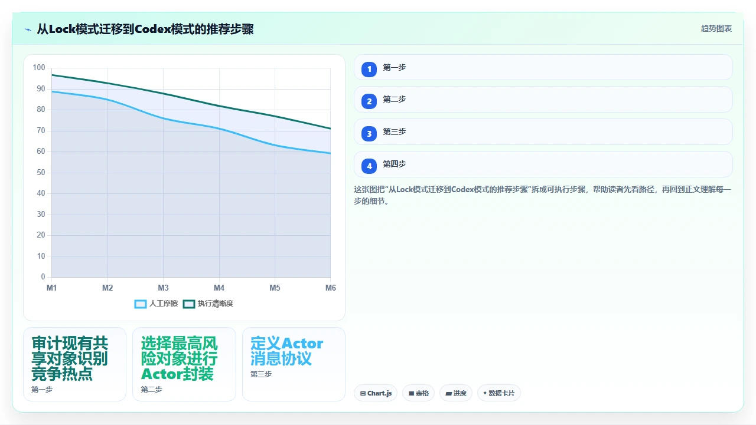Click the M3 axis label
The height and width of the screenshot is (425, 756).
pos(163,288)
